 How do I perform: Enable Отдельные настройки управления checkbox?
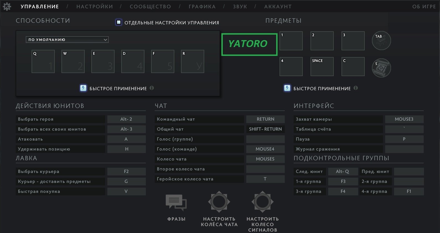[x=119, y=22]
